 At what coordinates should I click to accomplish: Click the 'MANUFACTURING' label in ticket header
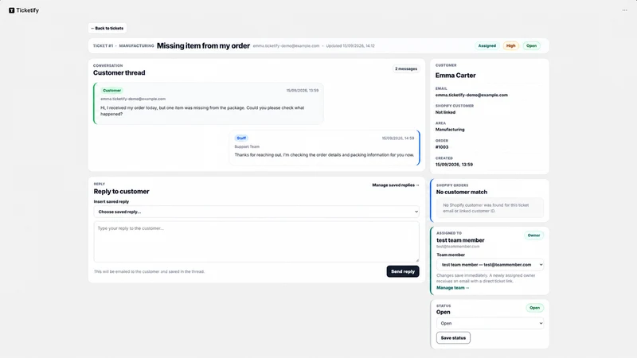click(136, 46)
